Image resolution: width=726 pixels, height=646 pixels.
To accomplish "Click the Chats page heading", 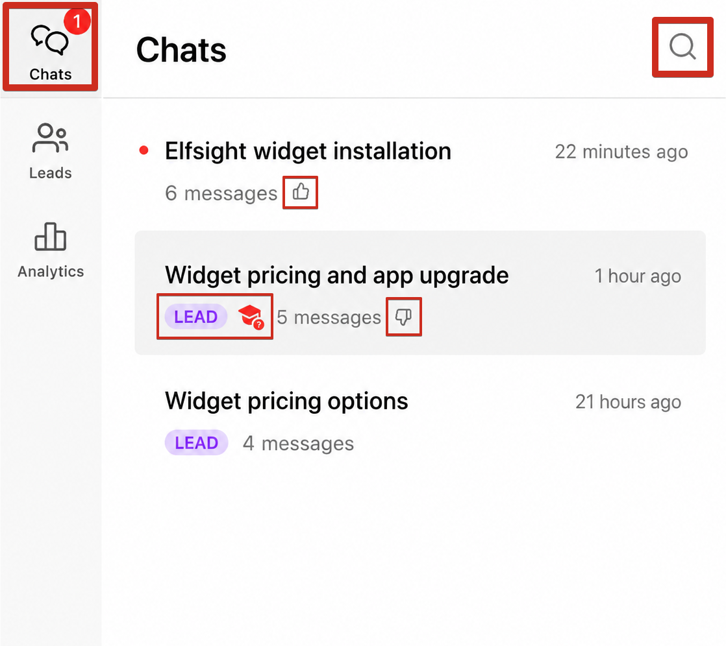I will tap(181, 50).
